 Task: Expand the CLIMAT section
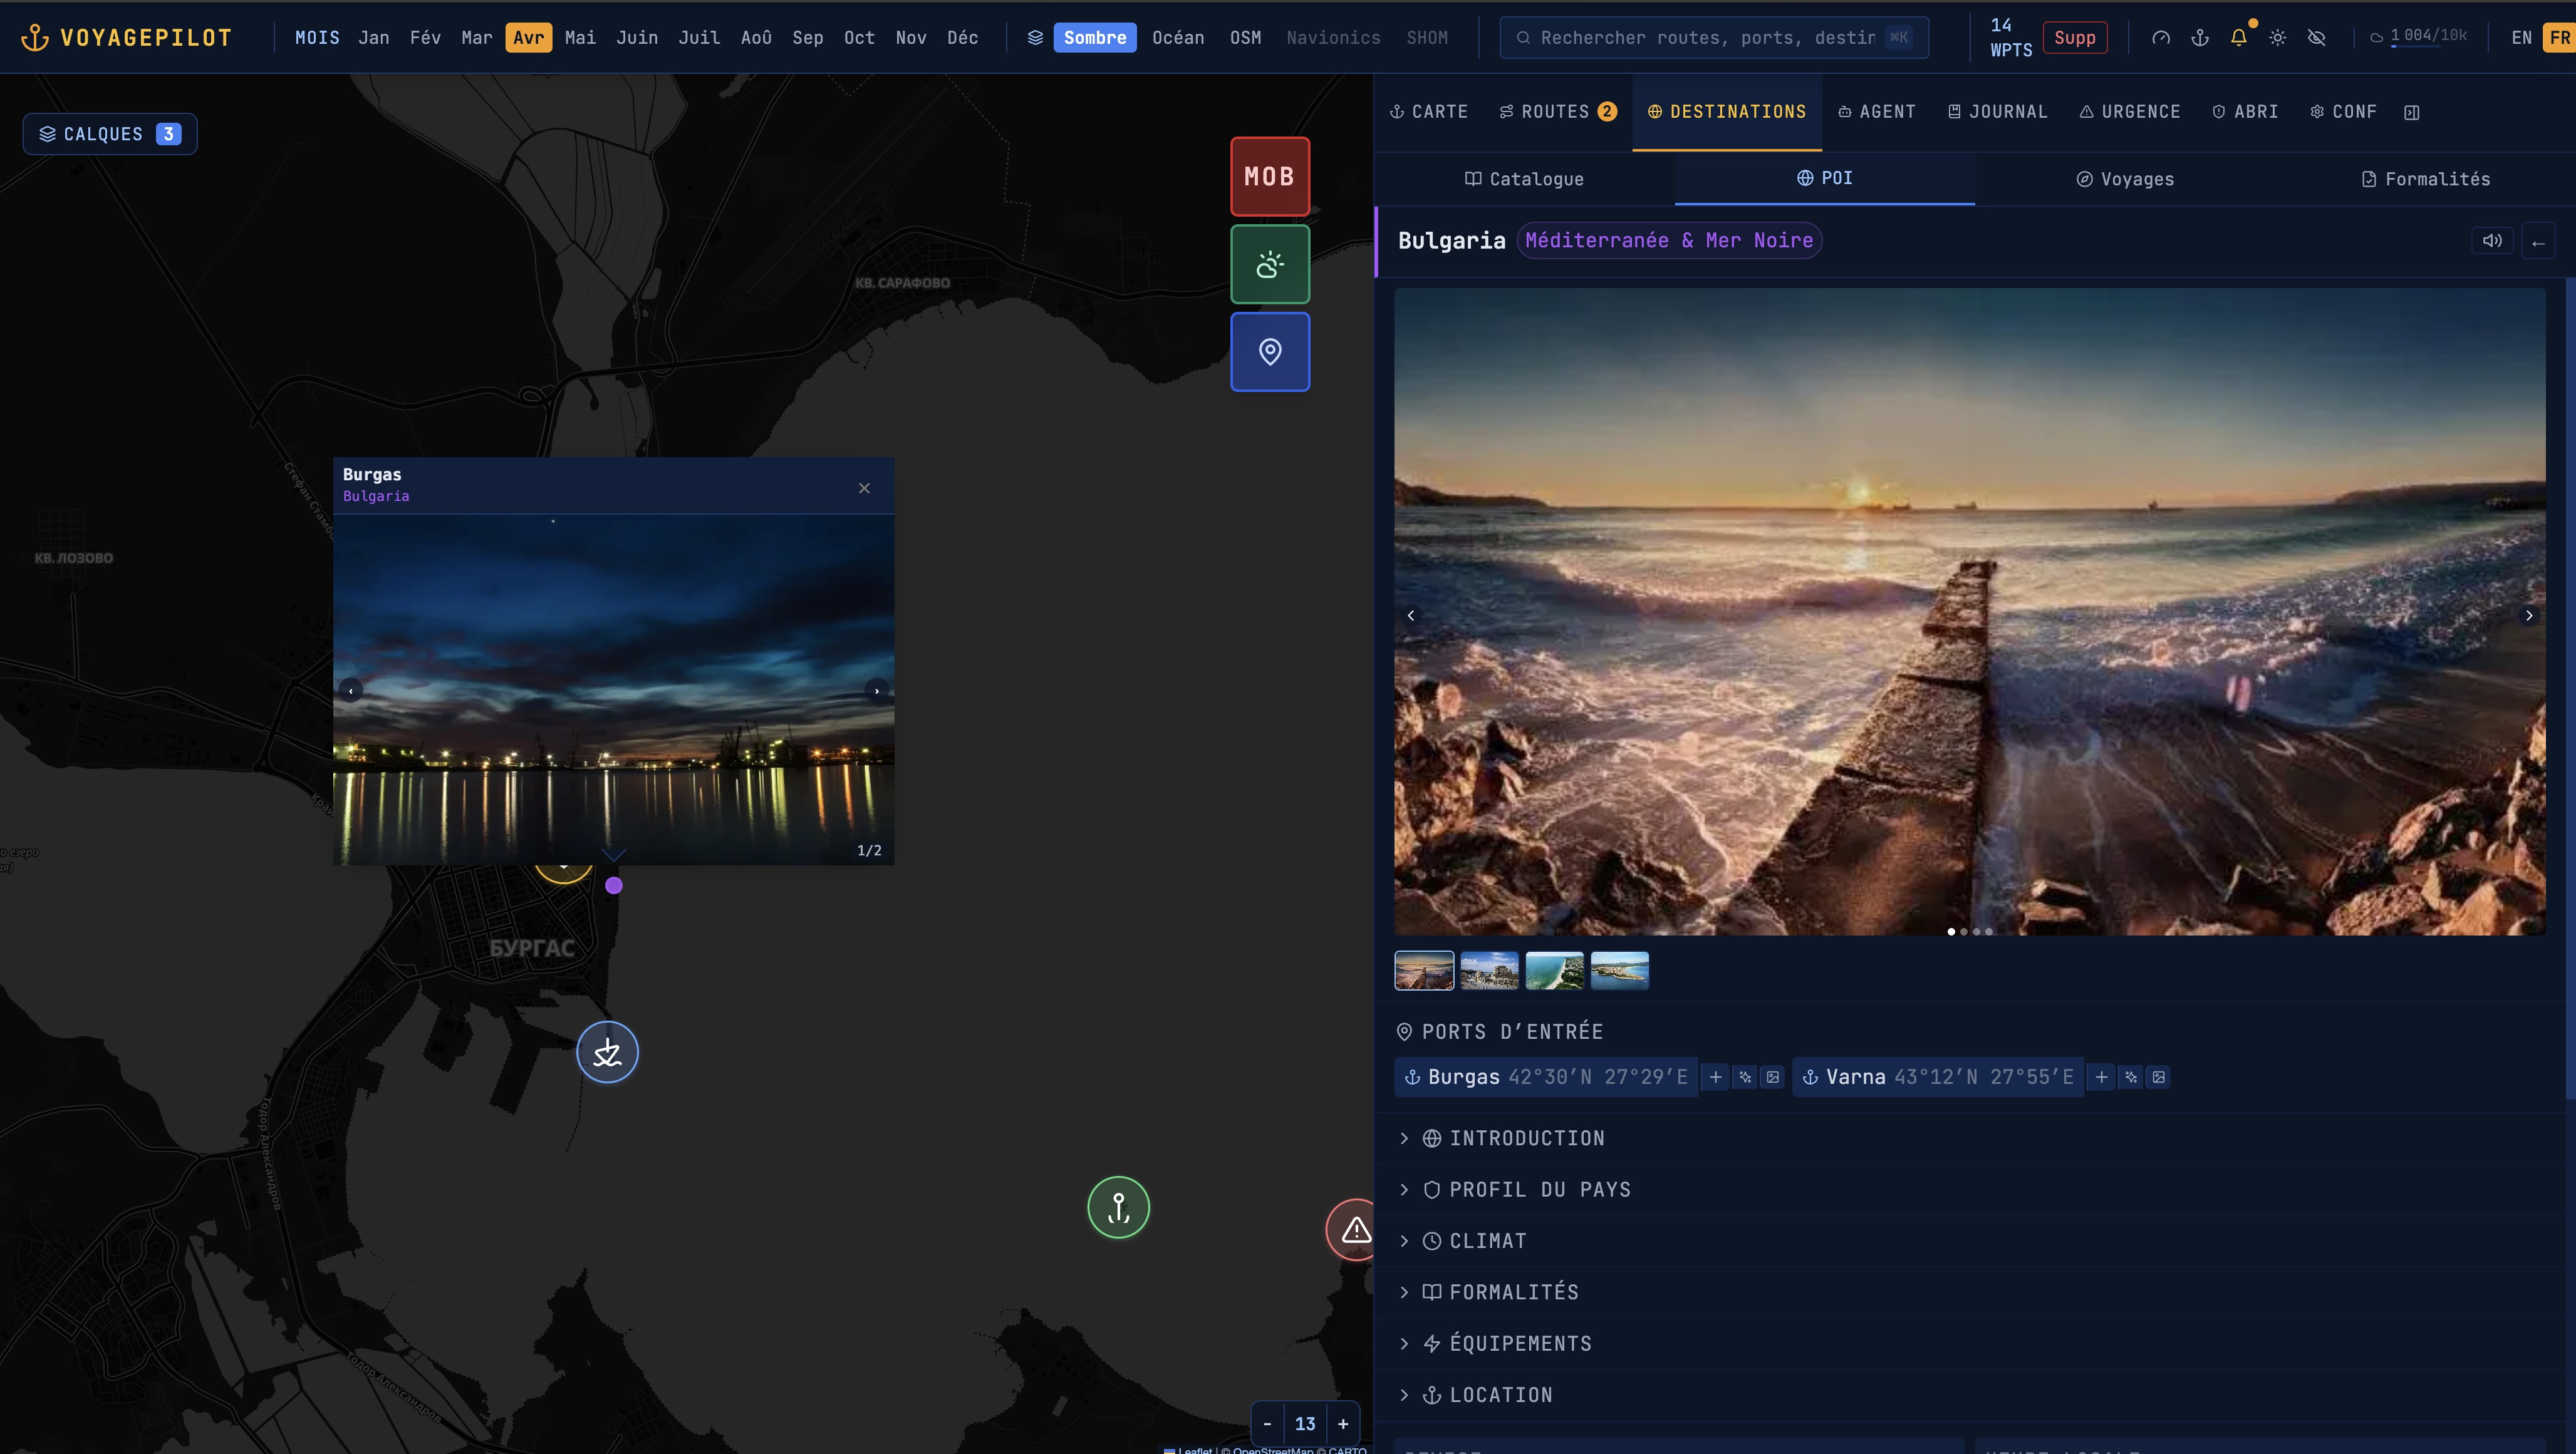click(1487, 1241)
